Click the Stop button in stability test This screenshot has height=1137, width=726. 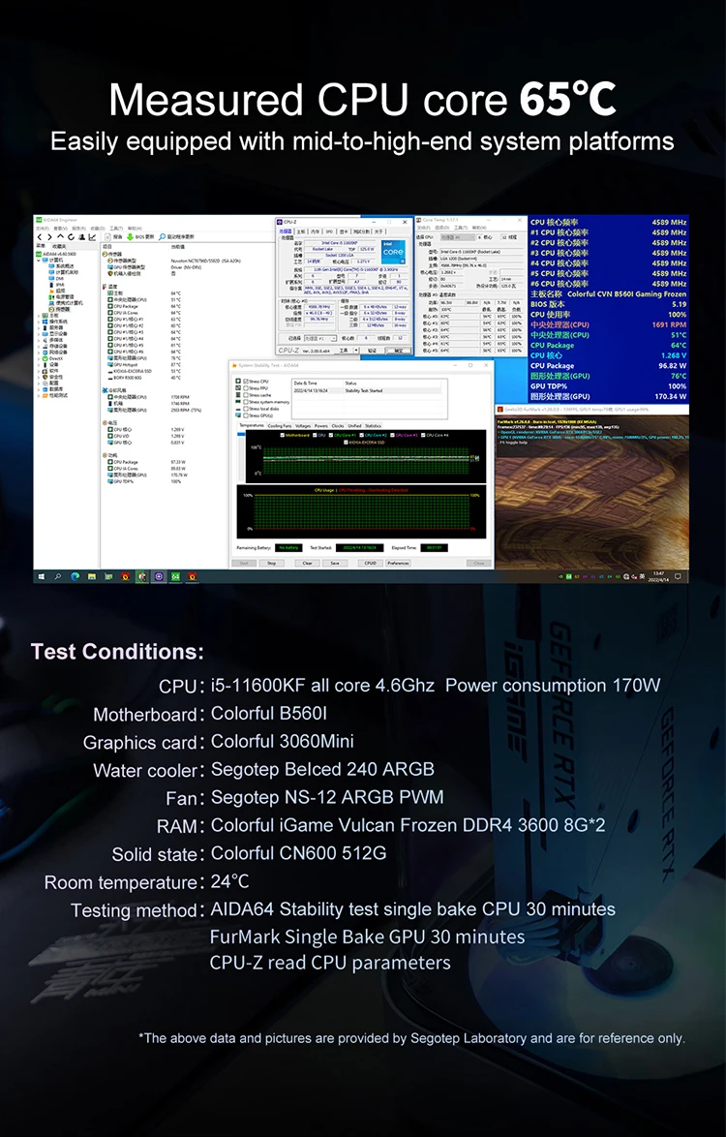[x=272, y=563]
